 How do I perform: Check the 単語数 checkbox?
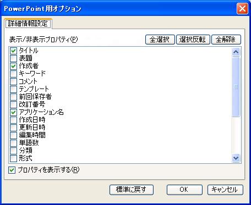(13, 143)
